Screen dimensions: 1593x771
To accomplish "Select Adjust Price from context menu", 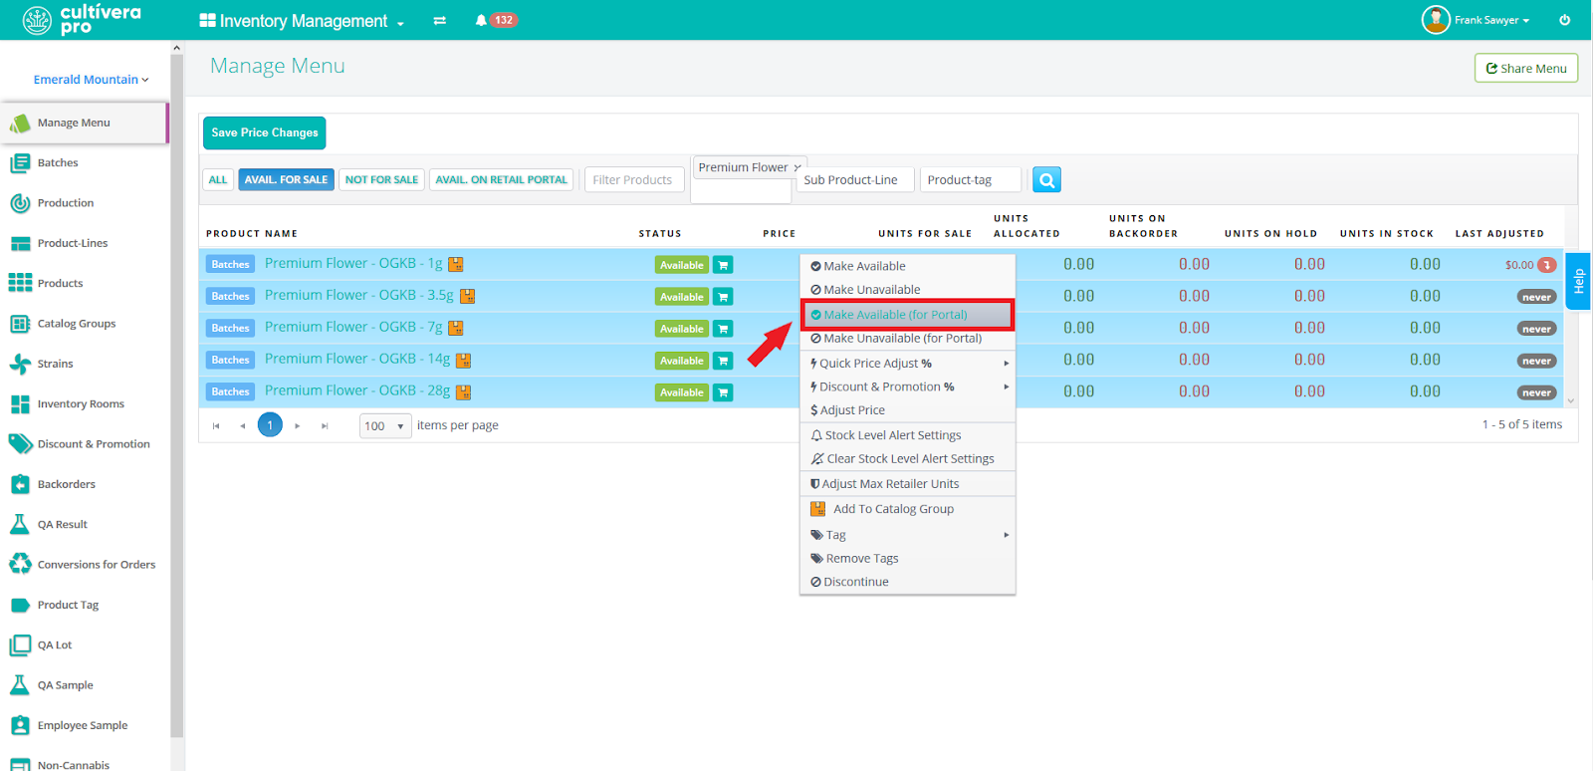I will pyautogui.click(x=908, y=410).
